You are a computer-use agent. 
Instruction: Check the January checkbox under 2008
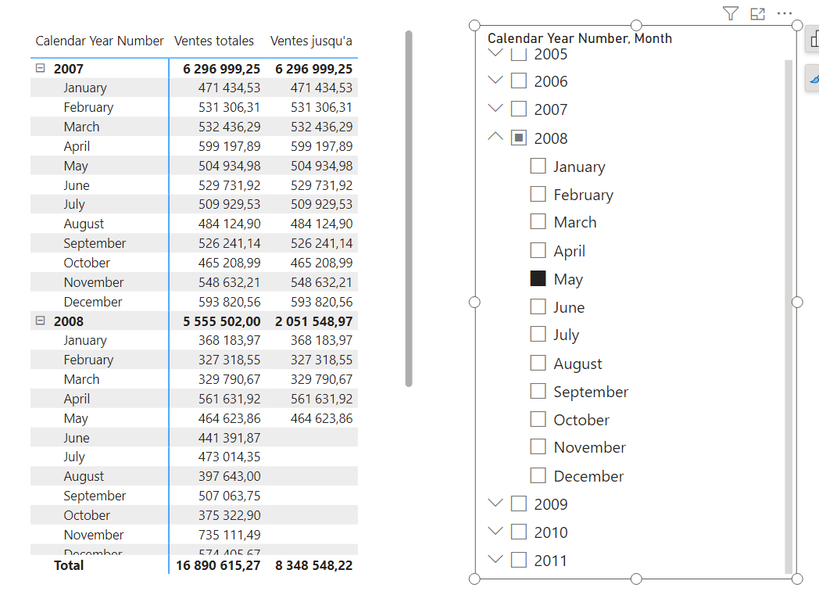538,166
